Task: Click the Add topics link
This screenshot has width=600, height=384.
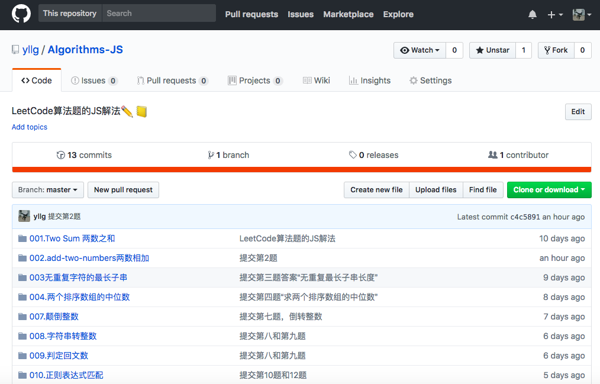Action: pos(30,127)
